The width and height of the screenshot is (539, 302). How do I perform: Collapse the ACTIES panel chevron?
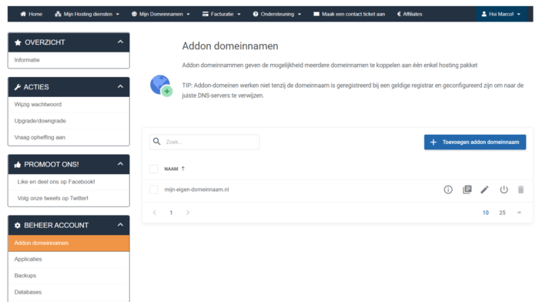120,86
